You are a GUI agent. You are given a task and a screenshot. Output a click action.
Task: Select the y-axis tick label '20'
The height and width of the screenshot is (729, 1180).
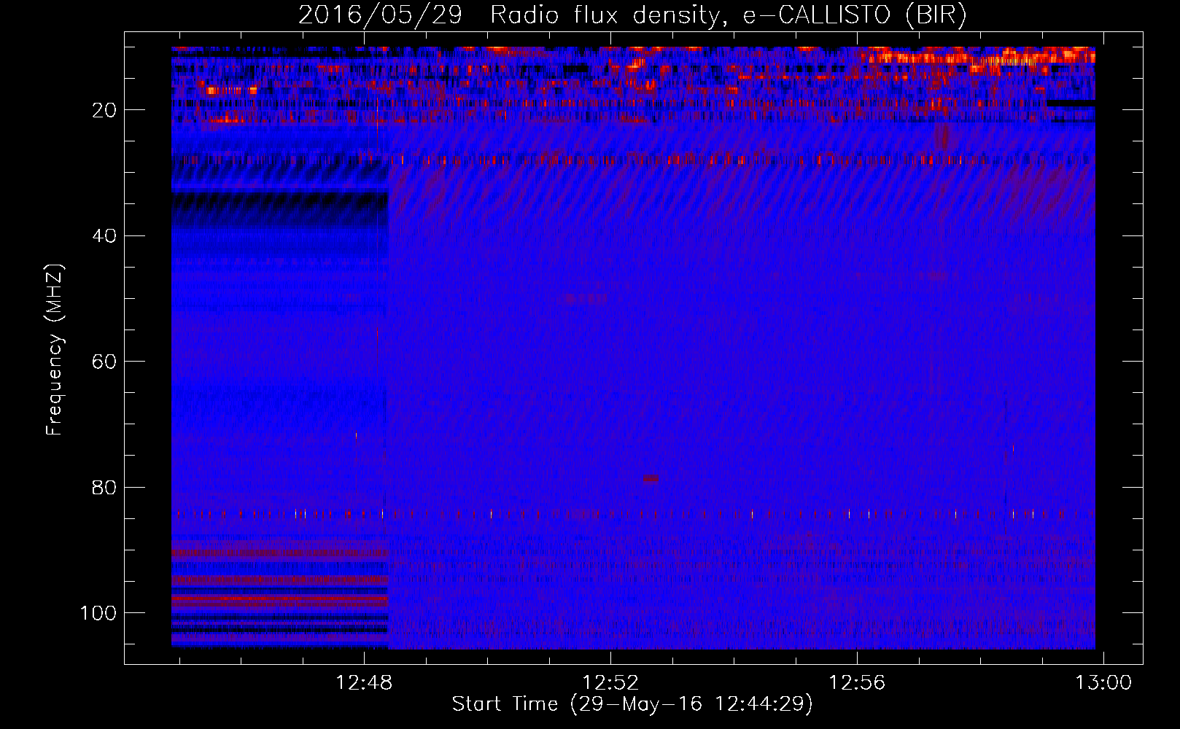[105, 110]
